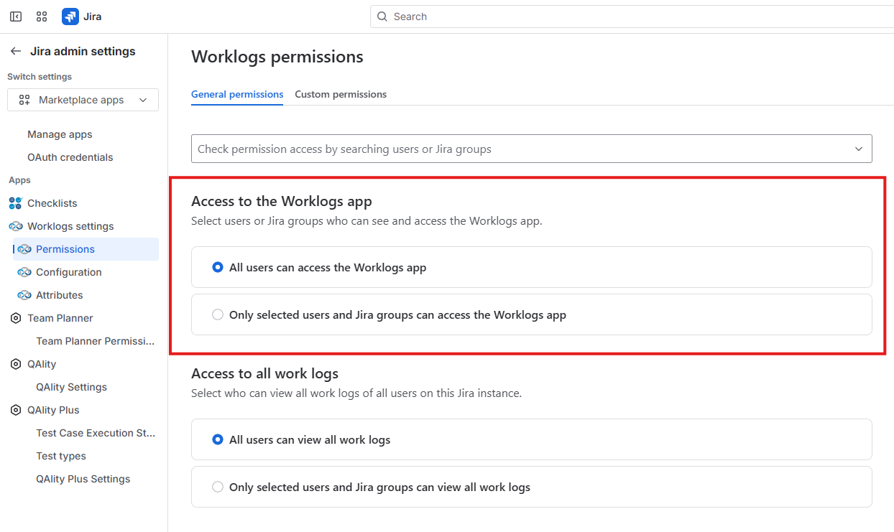Click the Configuration item icon
Viewport: 894px width, 532px height.
coord(24,272)
